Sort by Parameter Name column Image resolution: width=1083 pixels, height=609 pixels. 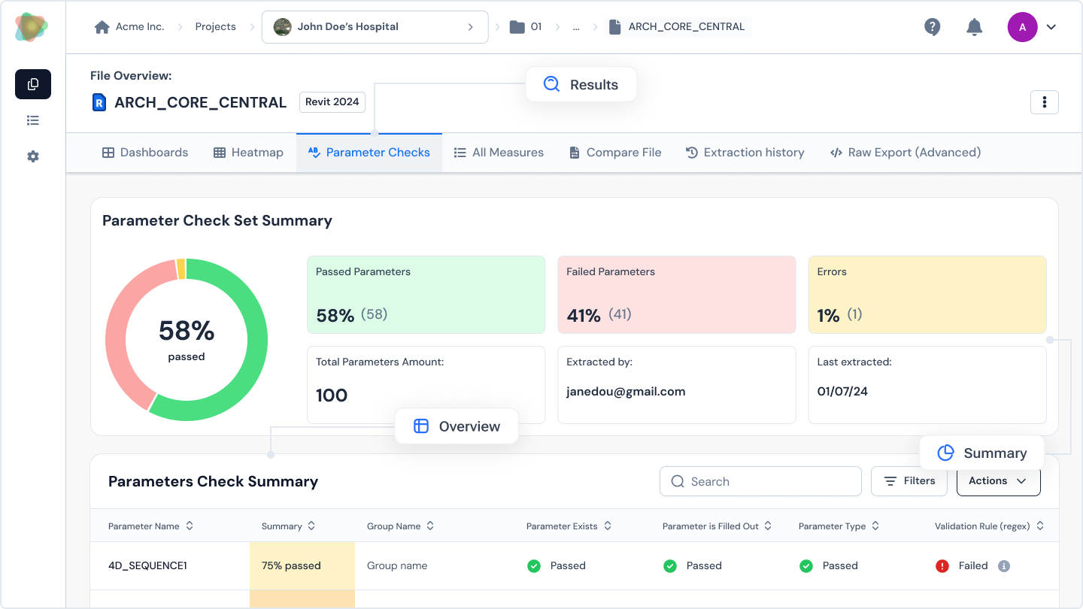[190, 526]
